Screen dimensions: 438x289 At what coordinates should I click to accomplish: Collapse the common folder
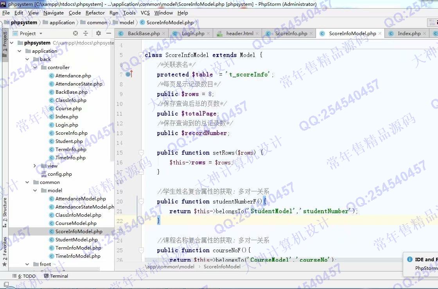point(27,182)
